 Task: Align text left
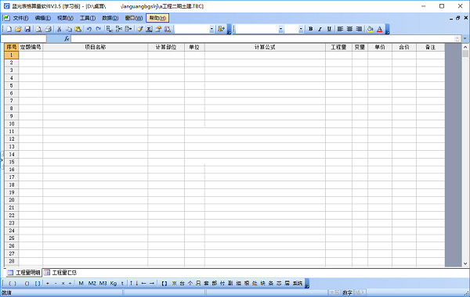click(340, 29)
